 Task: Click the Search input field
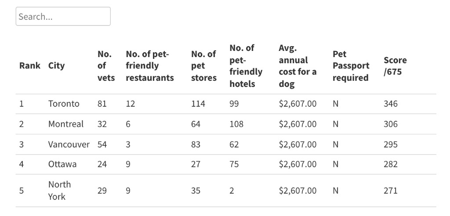[x=63, y=17]
